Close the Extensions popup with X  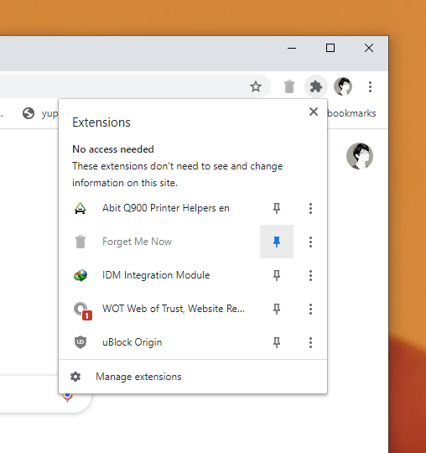pyautogui.click(x=314, y=112)
